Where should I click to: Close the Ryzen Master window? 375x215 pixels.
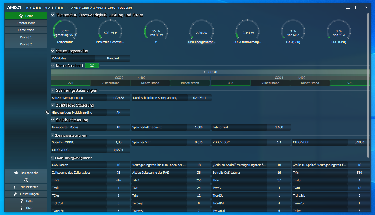coord(366,8)
